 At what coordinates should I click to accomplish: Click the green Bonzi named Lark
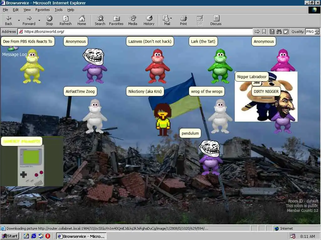(220, 66)
